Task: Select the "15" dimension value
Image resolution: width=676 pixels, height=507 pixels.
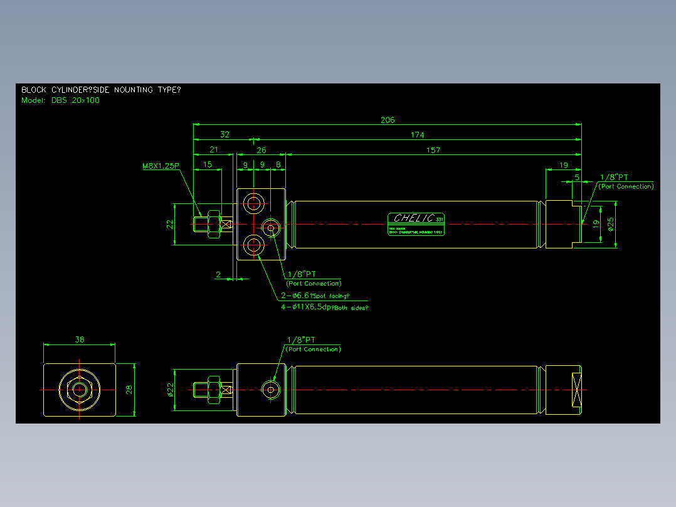Action: click(208, 164)
